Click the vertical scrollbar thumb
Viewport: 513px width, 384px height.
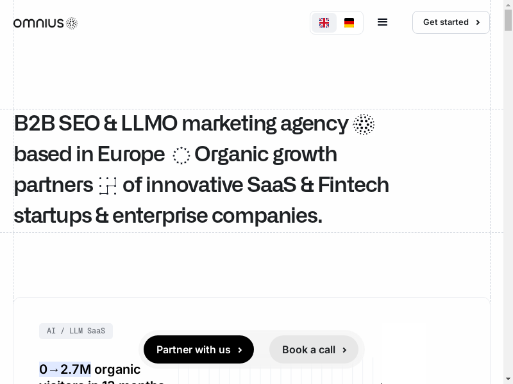click(x=508, y=20)
